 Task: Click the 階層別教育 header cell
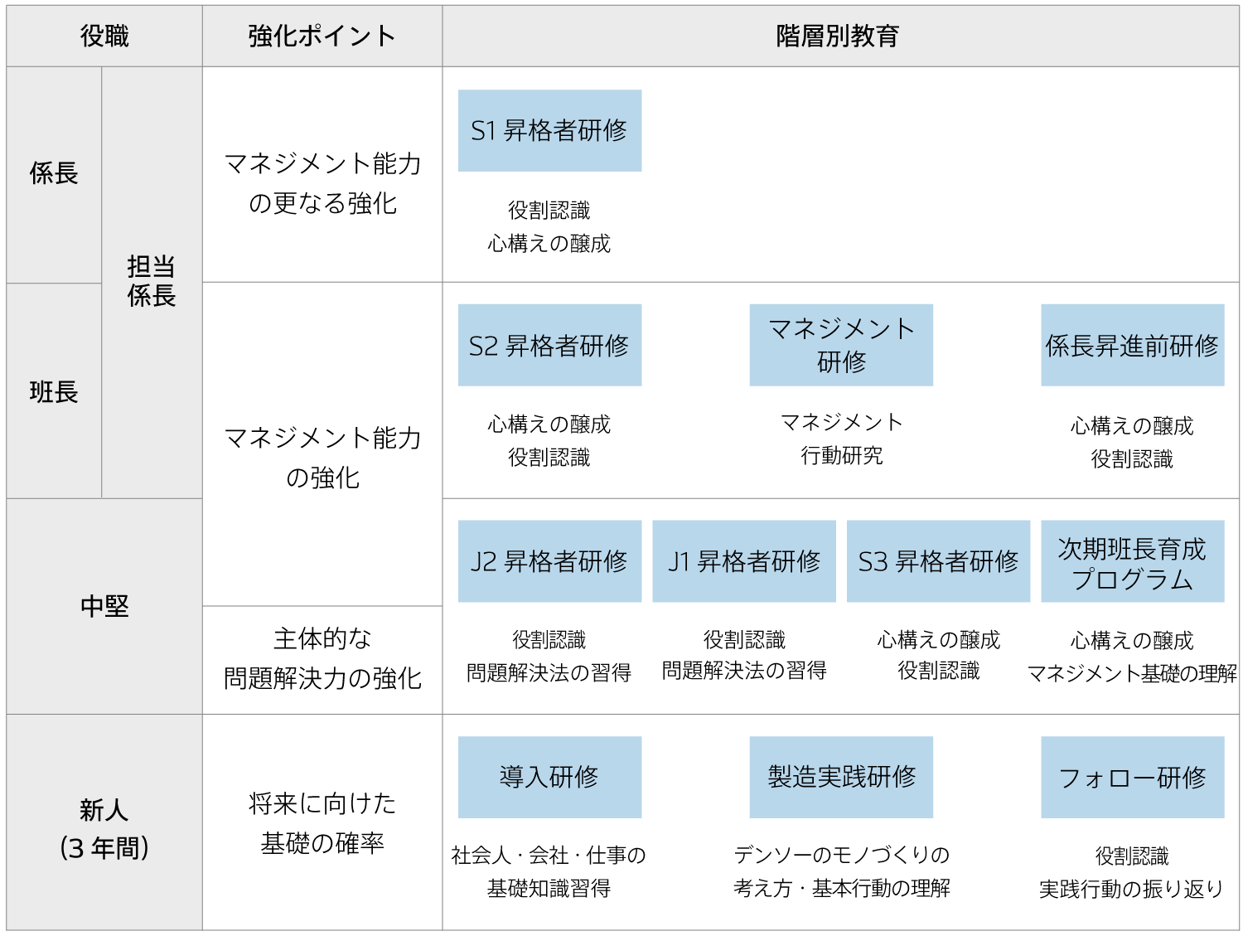pyautogui.click(x=840, y=36)
